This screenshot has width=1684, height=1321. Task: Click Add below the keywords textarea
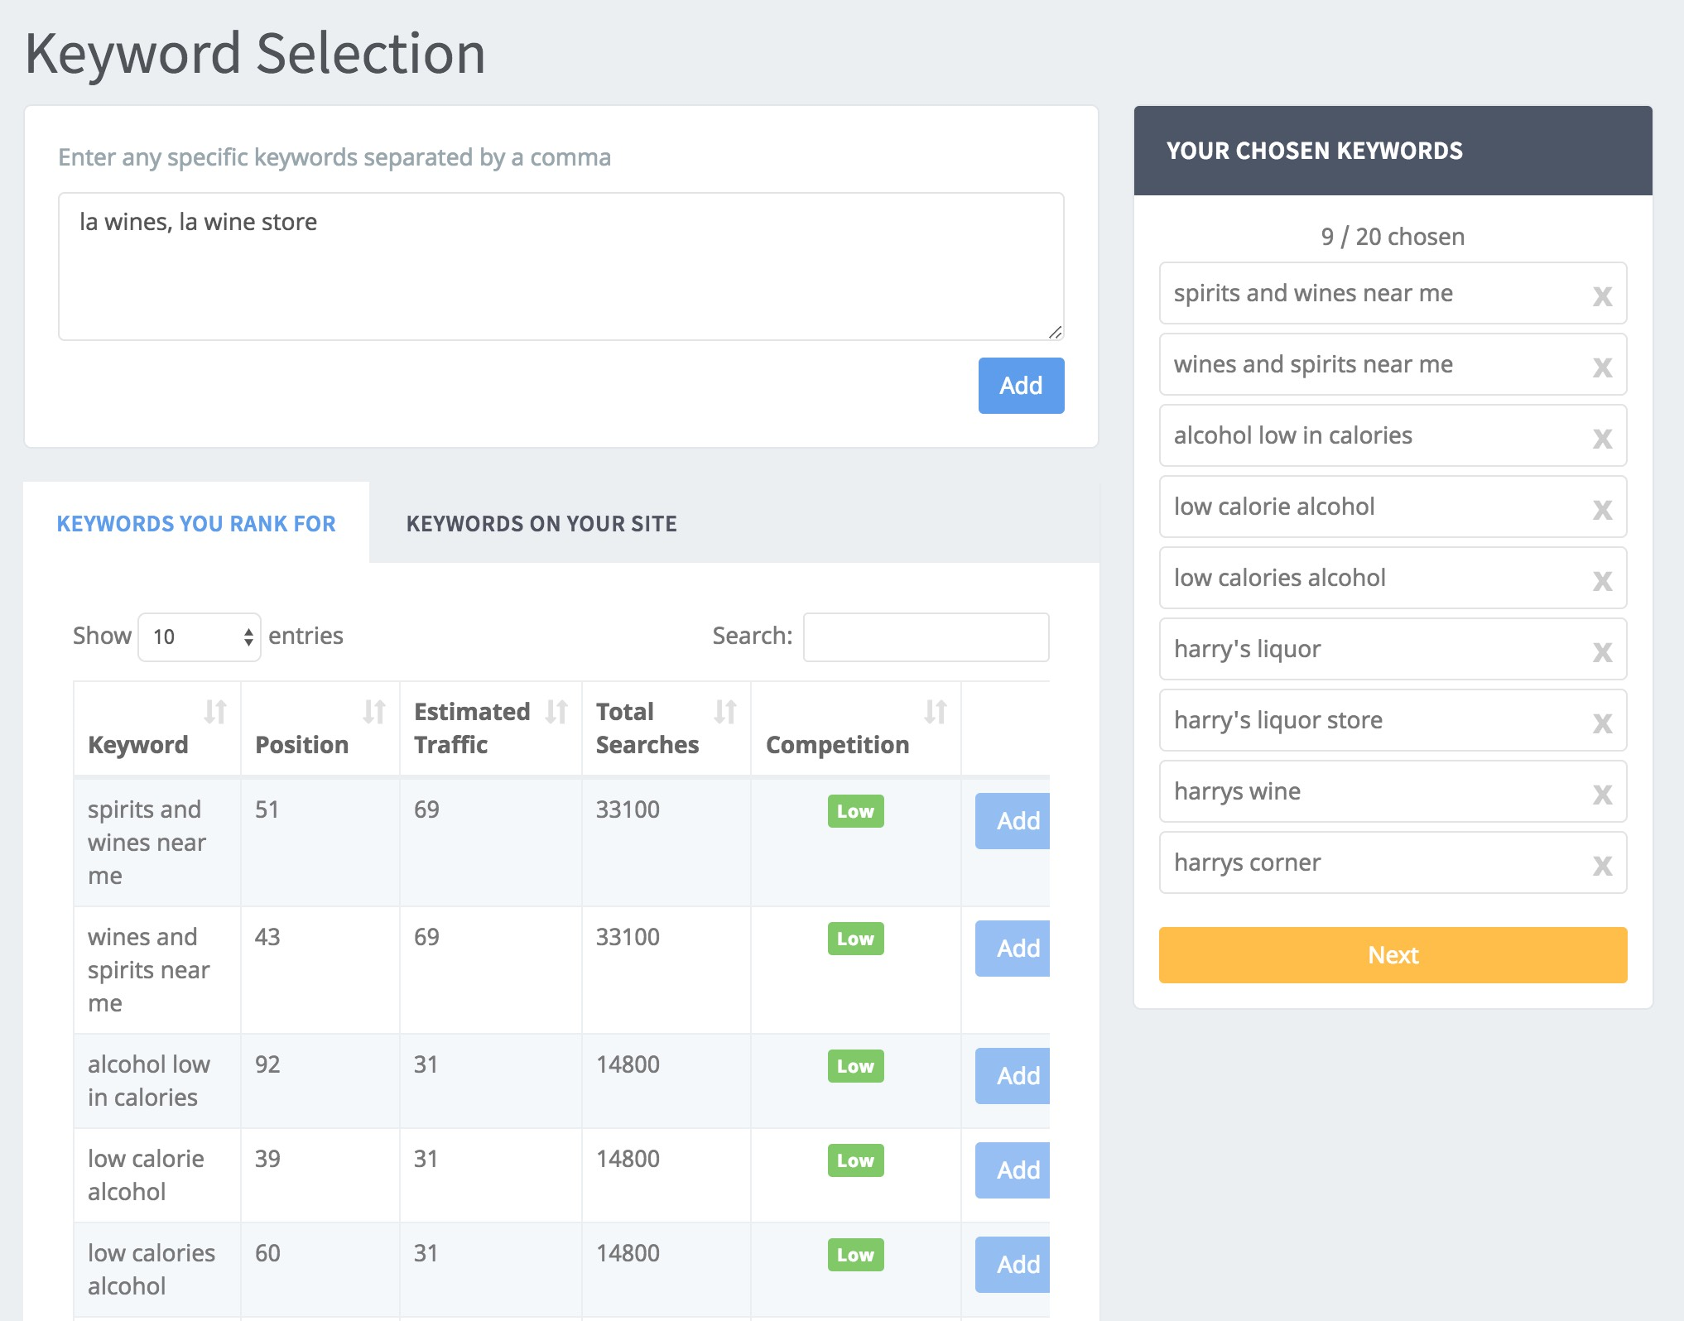pos(1021,385)
